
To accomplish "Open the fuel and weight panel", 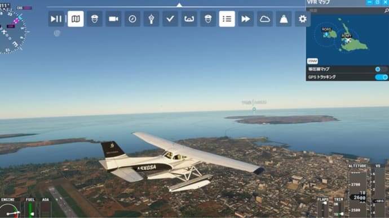I will [284, 19].
